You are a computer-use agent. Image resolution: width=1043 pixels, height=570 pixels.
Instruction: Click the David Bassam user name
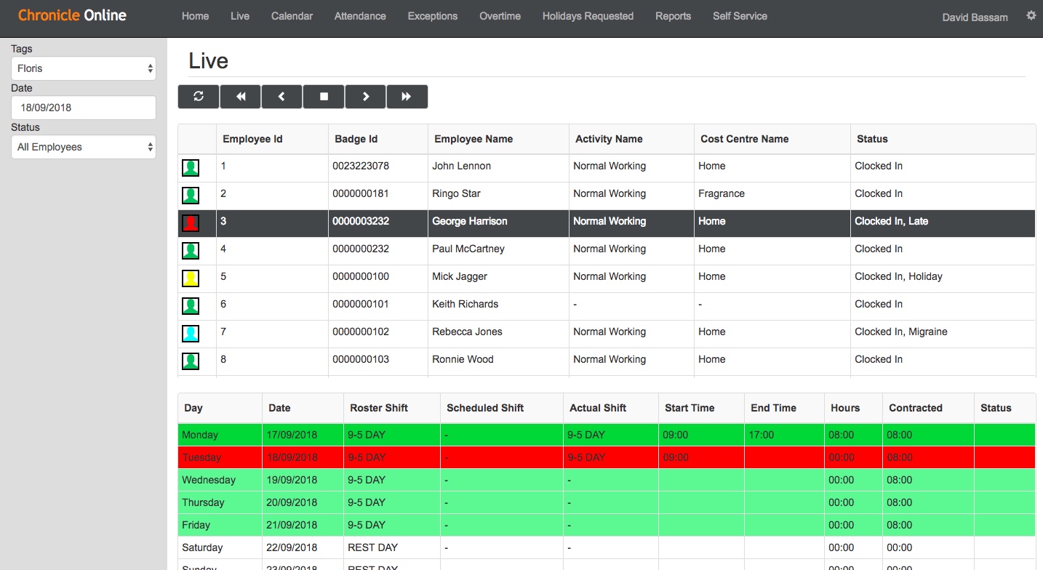[x=975, y=17]
